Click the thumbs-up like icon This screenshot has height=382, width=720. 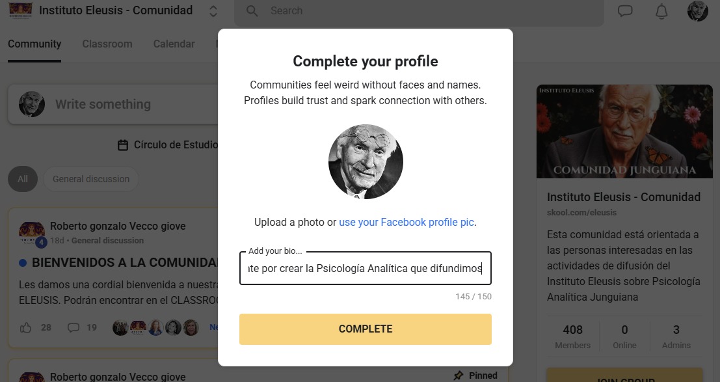click(x=26, y=327)
